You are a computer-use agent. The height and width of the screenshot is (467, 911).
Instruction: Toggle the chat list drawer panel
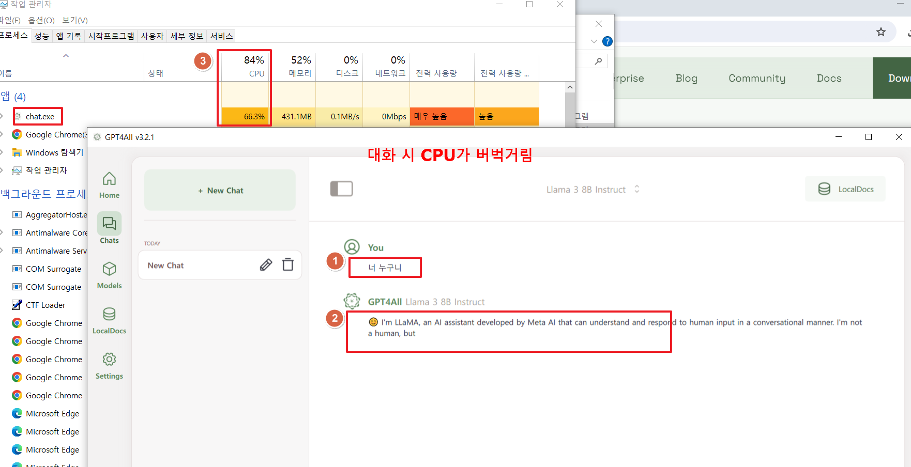tap(341, 189)
